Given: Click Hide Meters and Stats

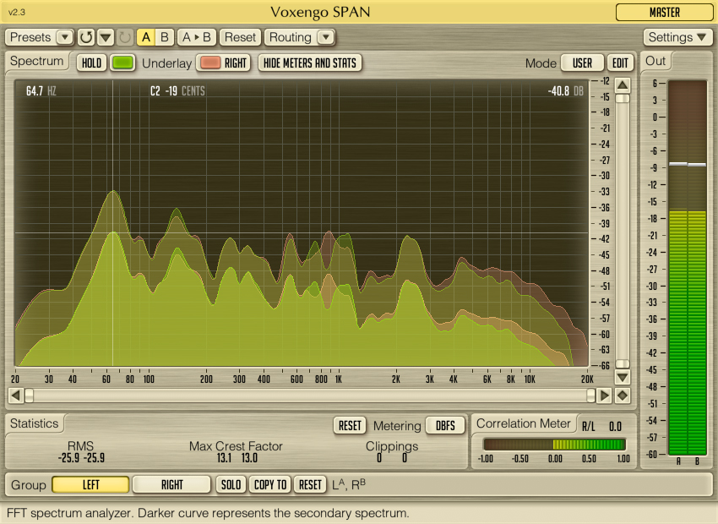Looking at the screenshot, I should click(x=310, y=63).
